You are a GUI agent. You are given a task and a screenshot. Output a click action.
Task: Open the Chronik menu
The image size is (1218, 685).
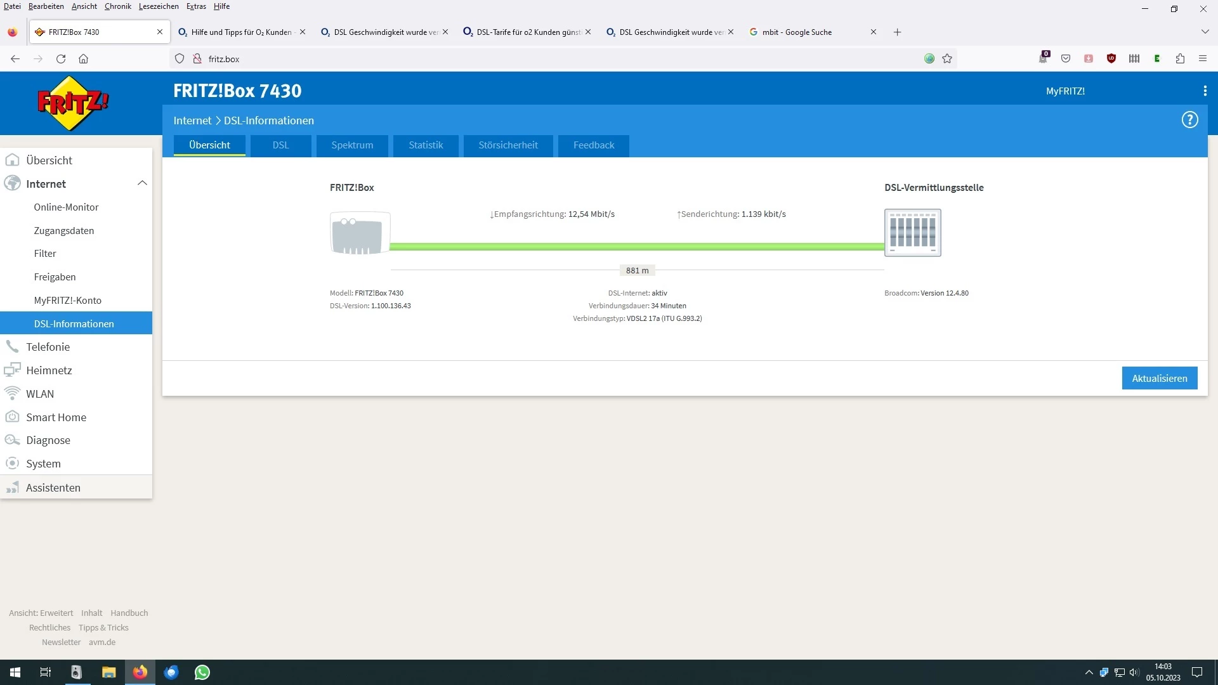[117, 6]
